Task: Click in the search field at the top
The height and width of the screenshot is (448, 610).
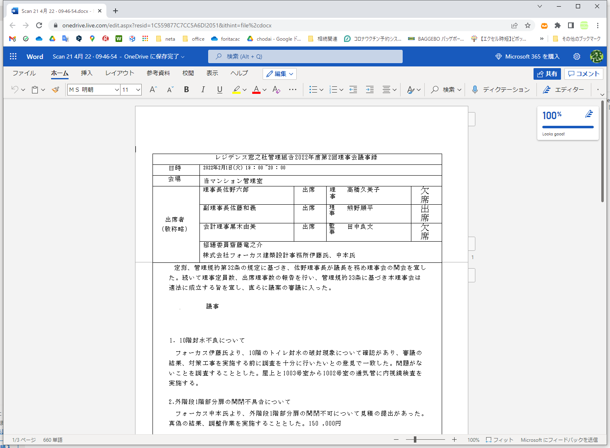Action: coord(305,56)
